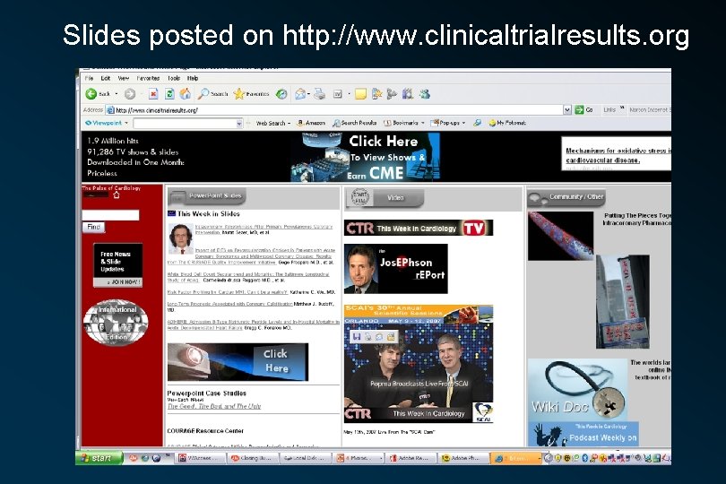This screenshot has height=484, width=726.
Task: Open the Help menu
Action: pyautogui.click(x=193, y=78)
